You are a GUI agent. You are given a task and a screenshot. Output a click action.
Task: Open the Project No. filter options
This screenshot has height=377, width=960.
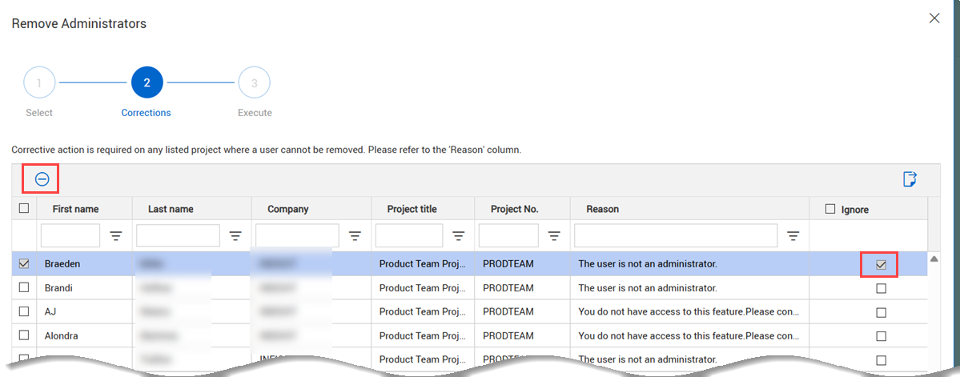coord(554,236)
